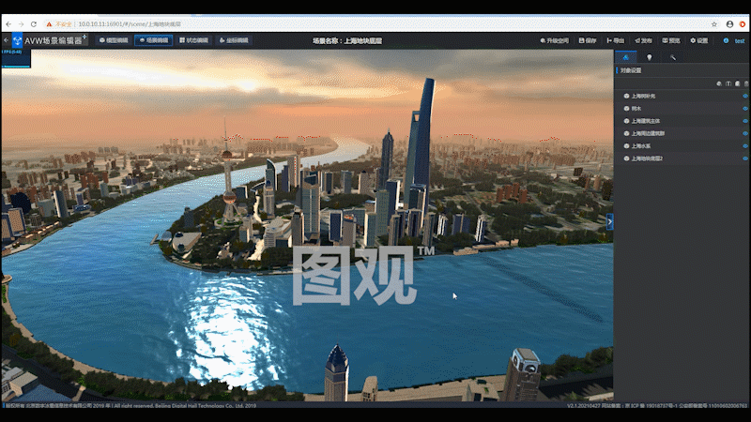751x422 pixels.
Task: Click the editor back arrow beside the logo
Action: pos(6,40)
